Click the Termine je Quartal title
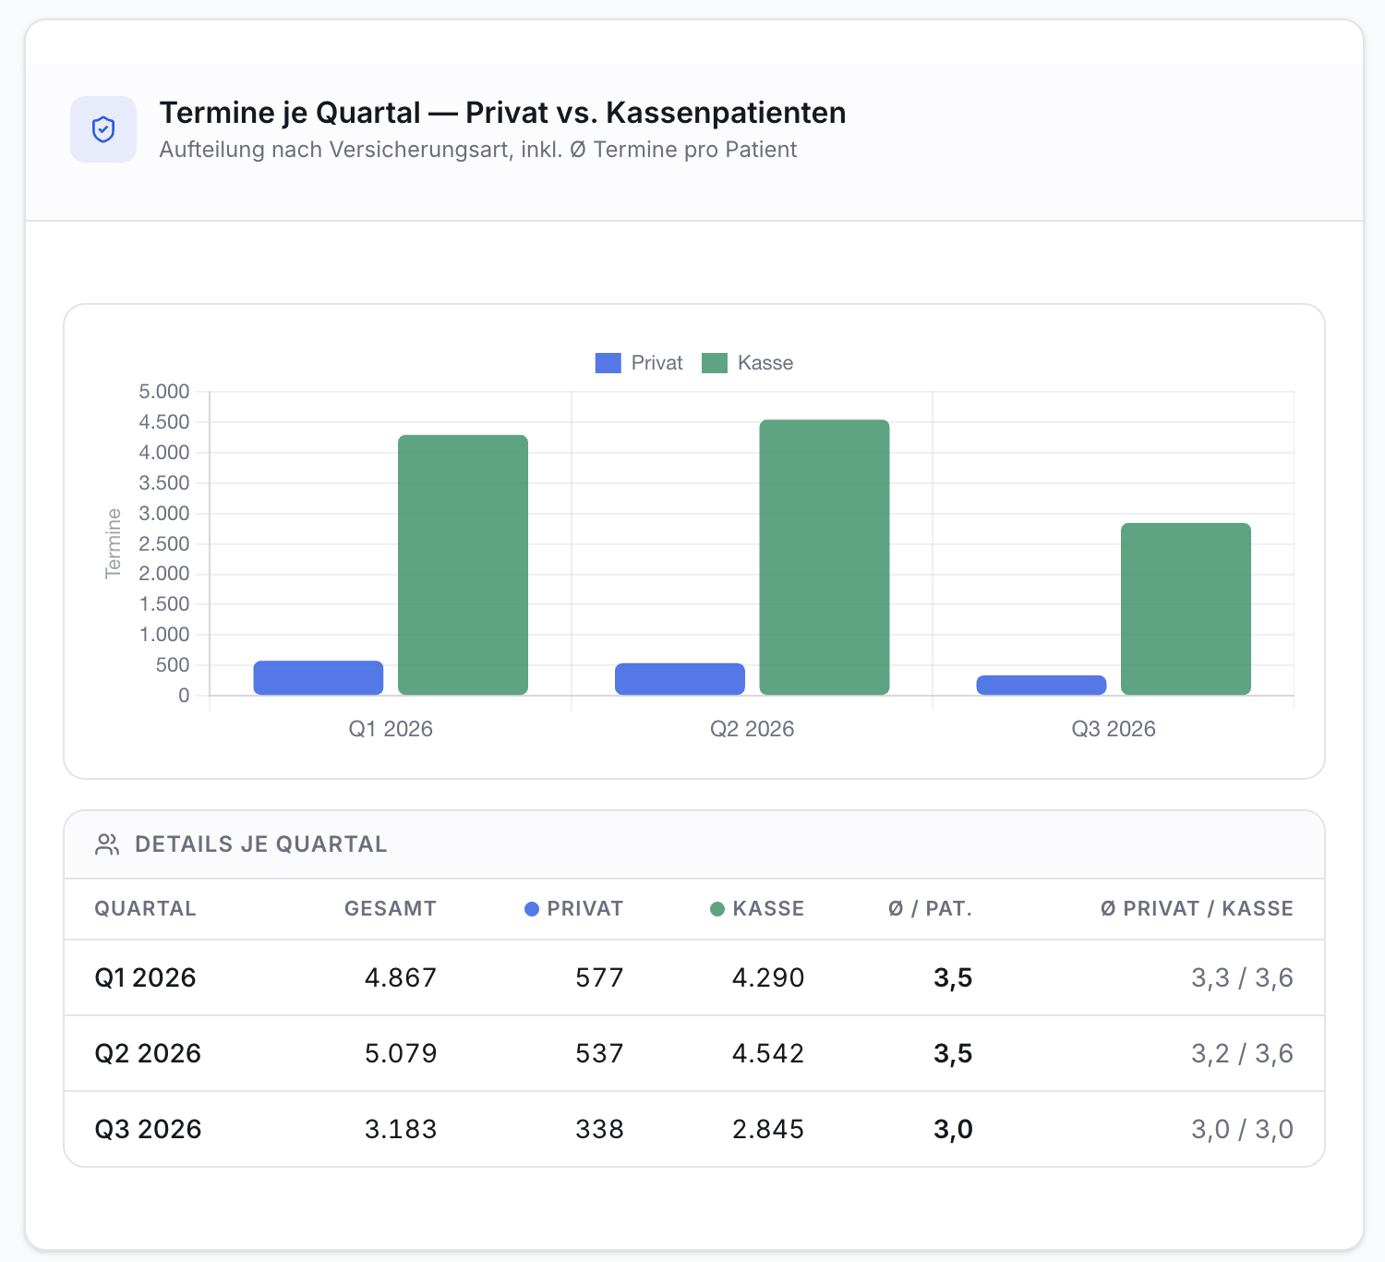This screenshot has width=1385, height=1262. point(503,113)
